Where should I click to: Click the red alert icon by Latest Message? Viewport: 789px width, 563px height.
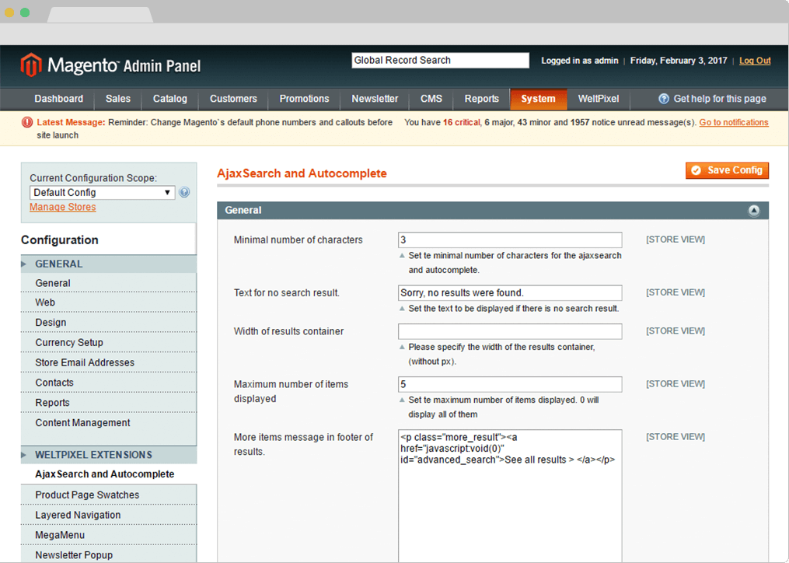point(27,122)
